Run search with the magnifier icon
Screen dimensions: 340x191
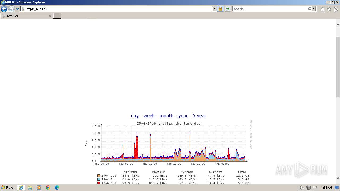click(309, 9)
